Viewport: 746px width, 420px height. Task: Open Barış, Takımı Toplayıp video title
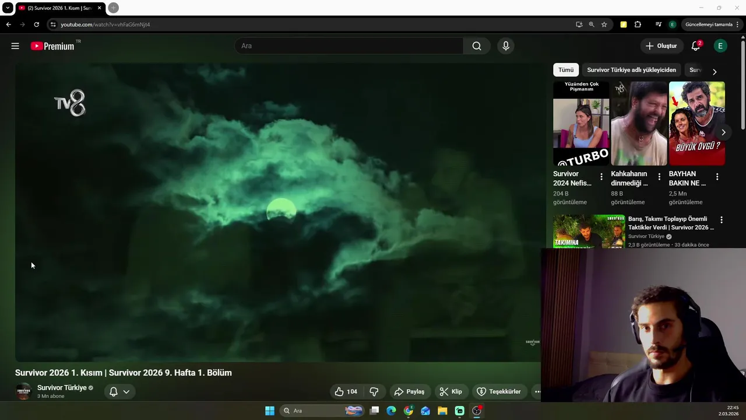pos(671,223)
